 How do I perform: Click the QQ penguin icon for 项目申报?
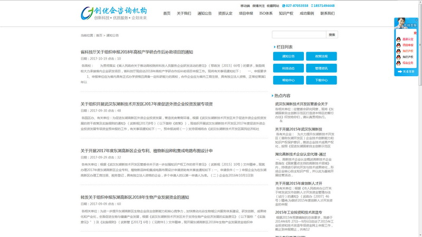[x=398, y=45]
